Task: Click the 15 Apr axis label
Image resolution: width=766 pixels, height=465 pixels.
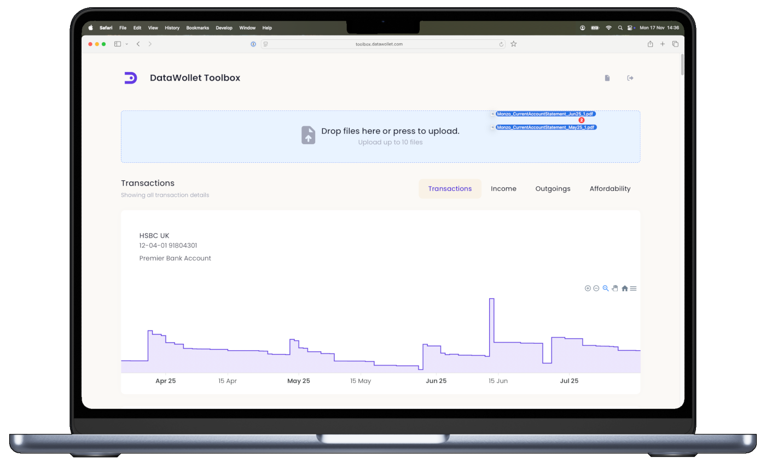Action: [228, 381]
